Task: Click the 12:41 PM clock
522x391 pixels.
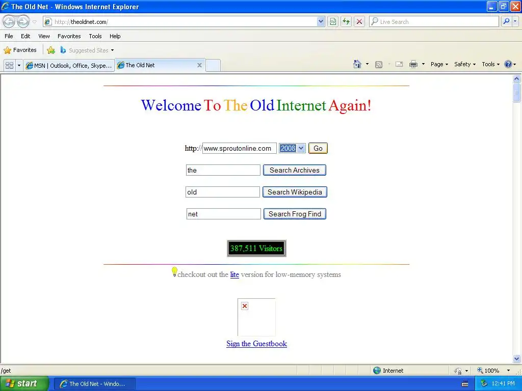Action: coord(503,383)
